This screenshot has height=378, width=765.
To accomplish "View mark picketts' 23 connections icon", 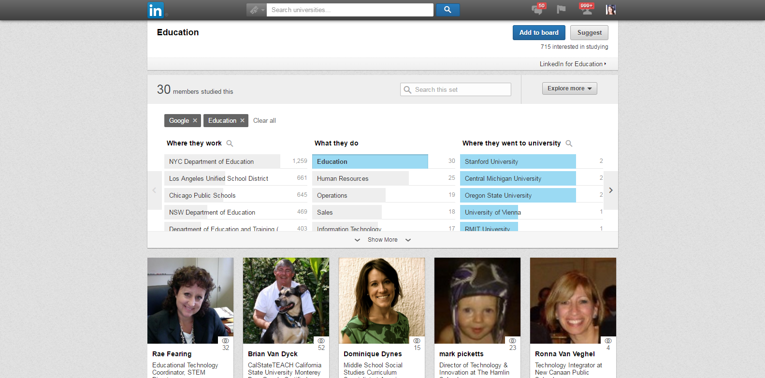I will point(513,340).
